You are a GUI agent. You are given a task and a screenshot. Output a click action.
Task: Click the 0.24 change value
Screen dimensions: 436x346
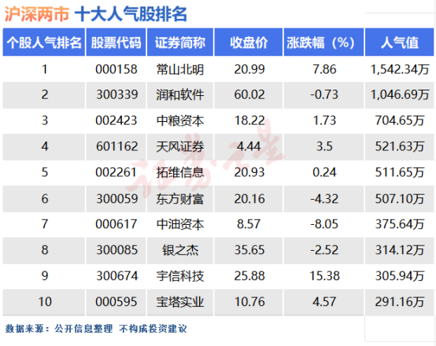[x=324, y=172]
